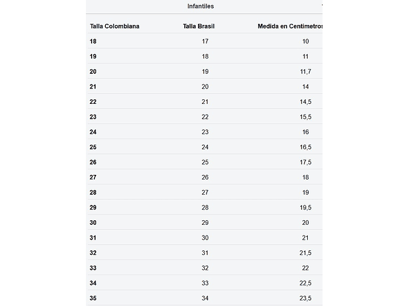The width and height of the screenshot is (409, 306).
Task: Click the Infantiles table heading
Action: 200,6
